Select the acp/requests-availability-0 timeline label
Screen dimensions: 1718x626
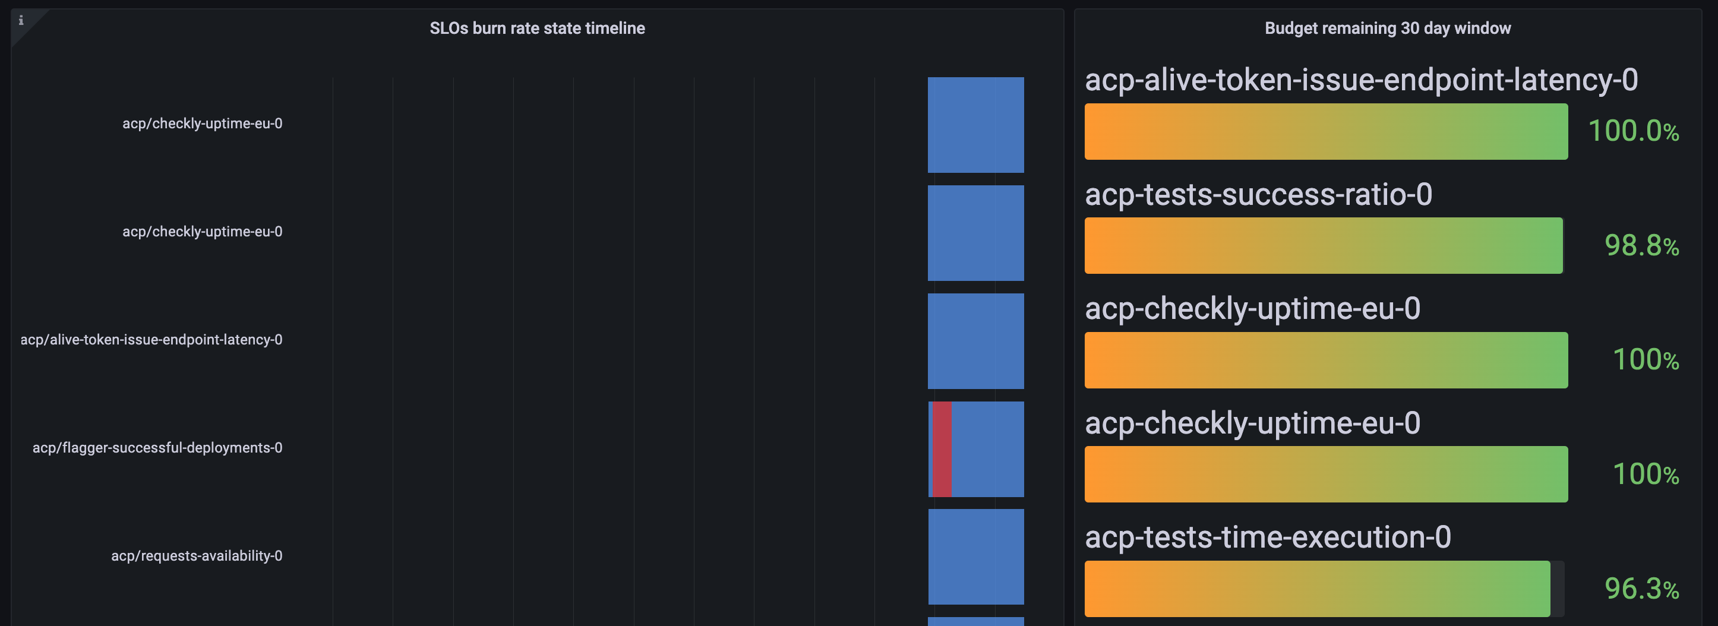coord(197,555)
